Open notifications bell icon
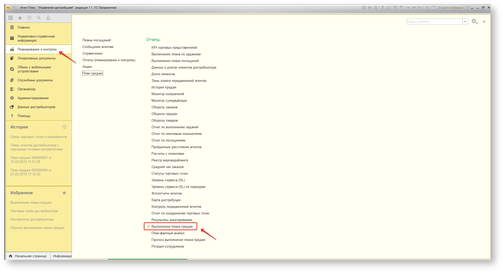This screenshot has height=272, width=503. [48, 18]
